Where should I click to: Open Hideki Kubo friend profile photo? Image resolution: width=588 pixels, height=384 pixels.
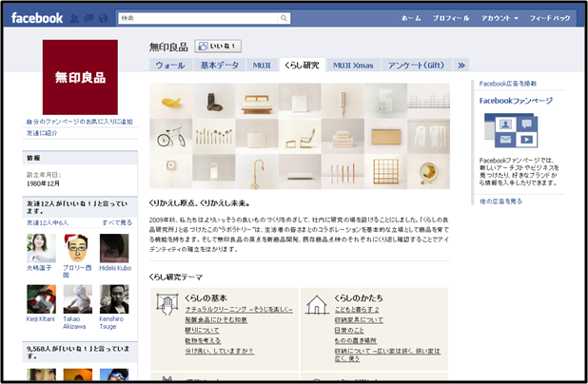coord(114,248)
